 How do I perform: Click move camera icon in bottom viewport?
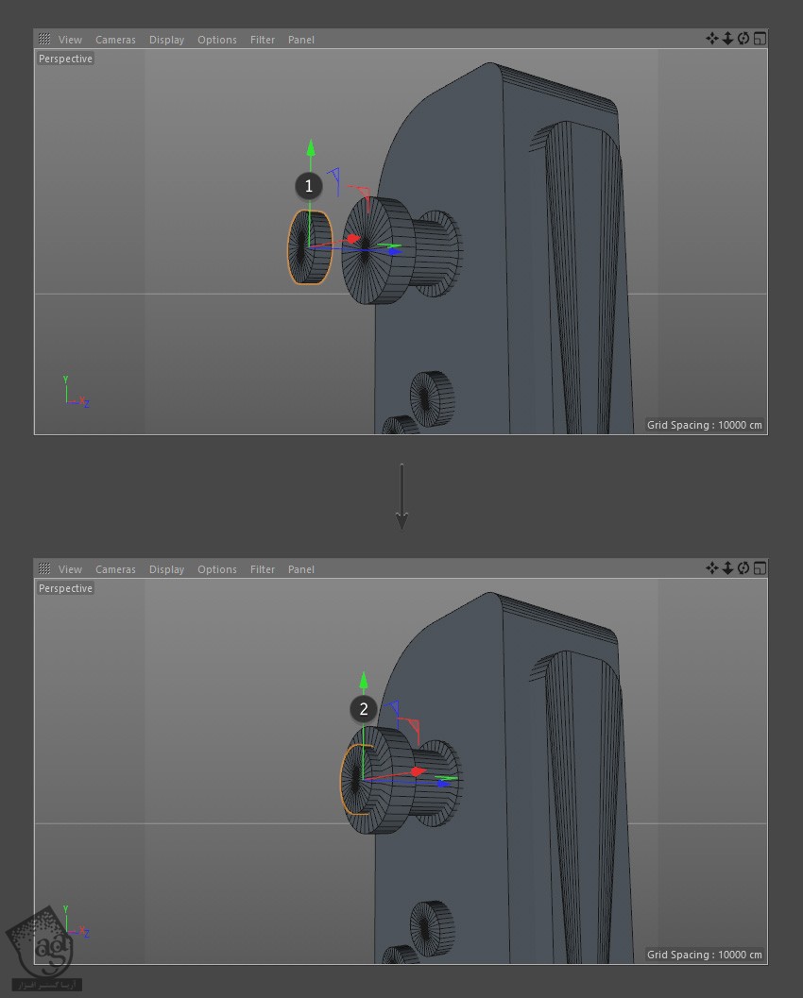coord(712,568)
